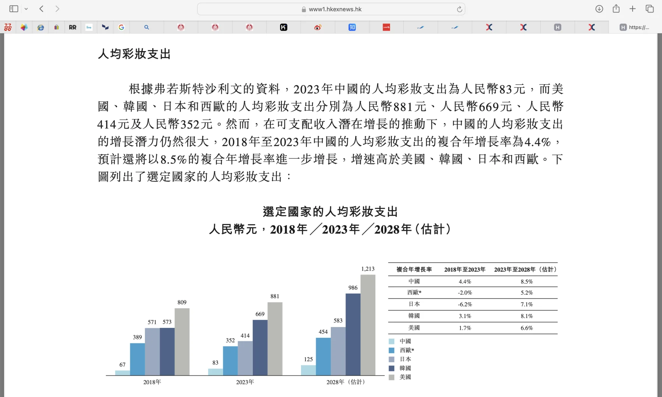This screenshot has height=397, width=662.
Task: Open the Share menu
Action: pyautogui.click(x=616, y=9)
